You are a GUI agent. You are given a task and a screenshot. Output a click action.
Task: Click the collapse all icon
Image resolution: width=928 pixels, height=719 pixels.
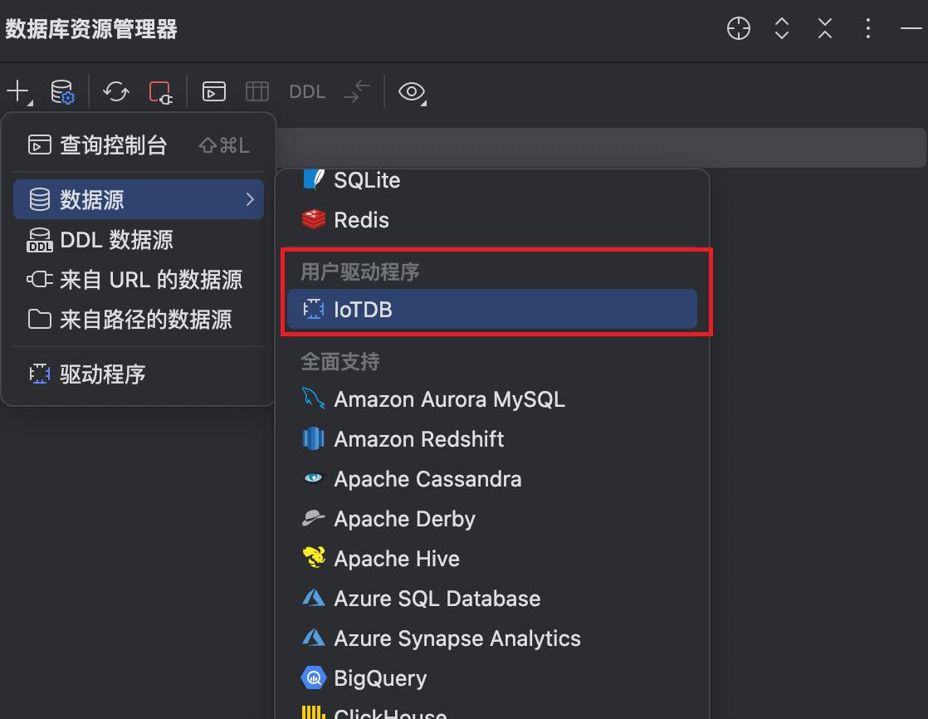824,29
